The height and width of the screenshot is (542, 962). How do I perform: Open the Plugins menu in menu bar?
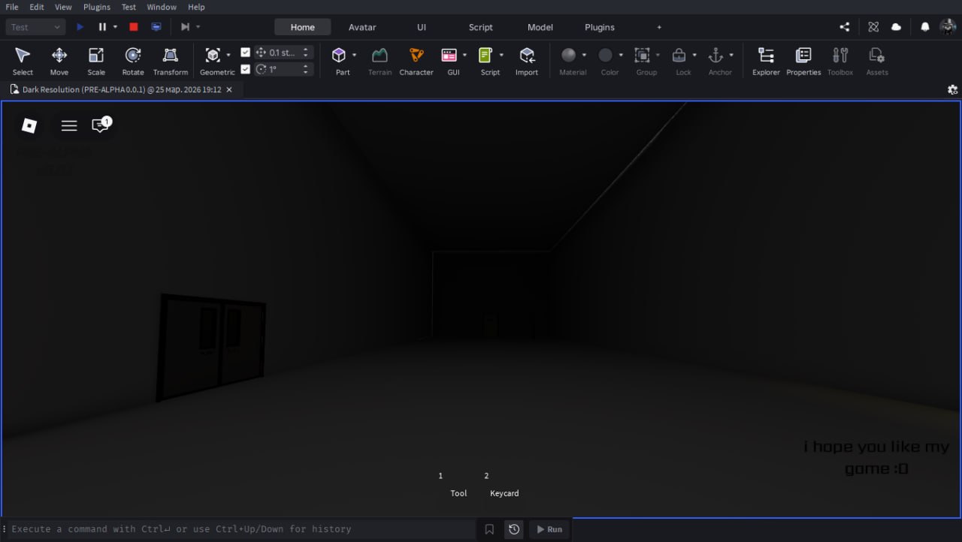click(x=97, y=7)
